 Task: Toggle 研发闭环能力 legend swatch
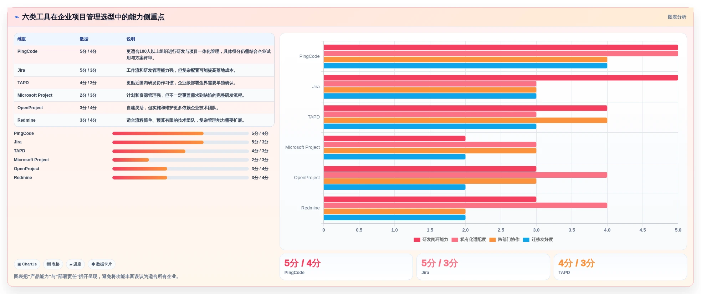pyautogui.click(x=417, y=240)
